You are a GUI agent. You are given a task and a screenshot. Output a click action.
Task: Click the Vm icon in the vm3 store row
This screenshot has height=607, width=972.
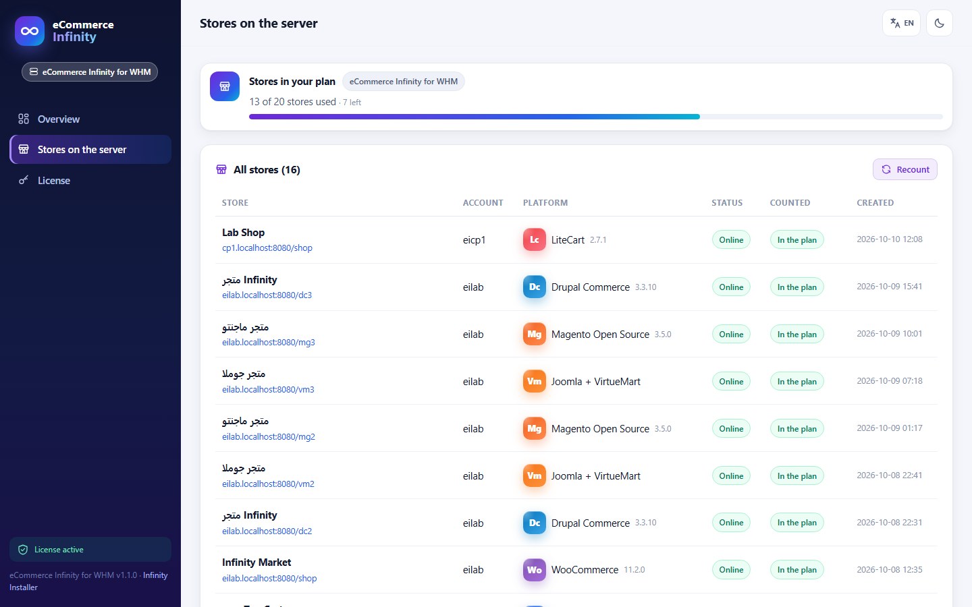coord(534,381)
